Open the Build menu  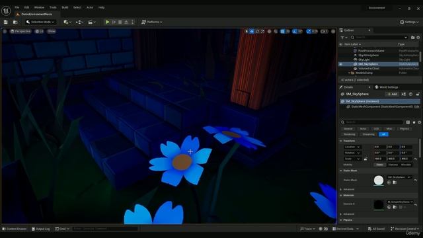(65, 7)
